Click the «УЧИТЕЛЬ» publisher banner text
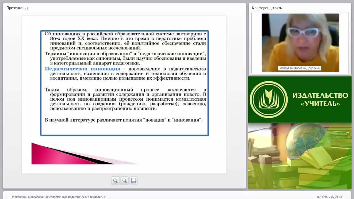 pyautogui.click(x=320, y=104)
